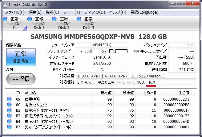This screenshot has height=137, width=202.
Task: Click the NV cache size field
Action: pos(182,51)
